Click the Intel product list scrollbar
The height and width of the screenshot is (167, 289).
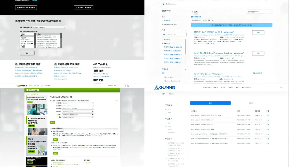(x=186, y=47)
